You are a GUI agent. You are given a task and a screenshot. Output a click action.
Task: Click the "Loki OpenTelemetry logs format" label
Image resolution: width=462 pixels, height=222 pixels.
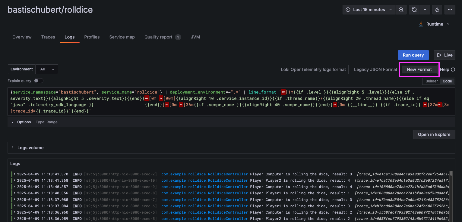click(x=313, y=69)
